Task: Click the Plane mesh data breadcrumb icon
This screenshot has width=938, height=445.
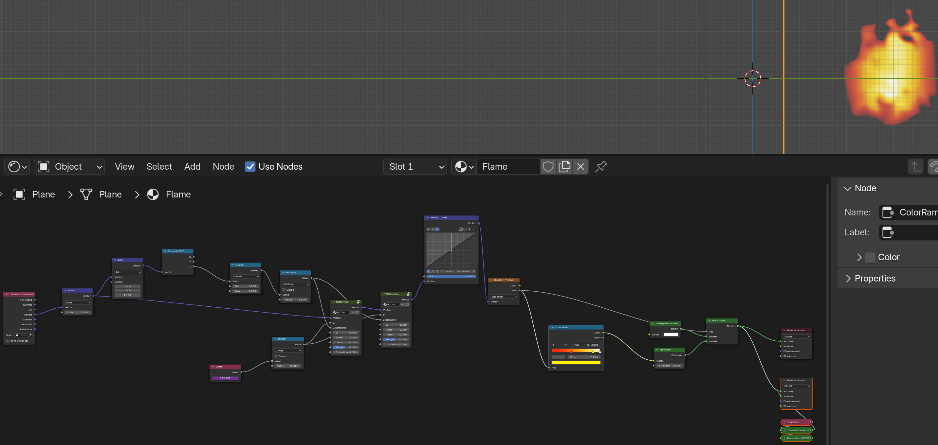Action: pos(86,194)
